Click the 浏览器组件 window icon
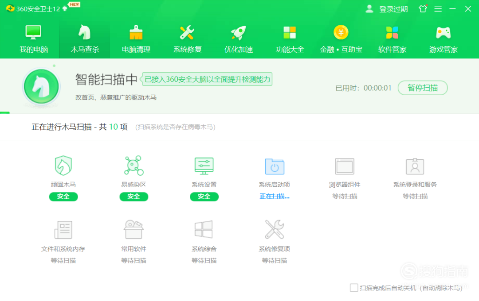Screen dimensions: 479x301 345,166
